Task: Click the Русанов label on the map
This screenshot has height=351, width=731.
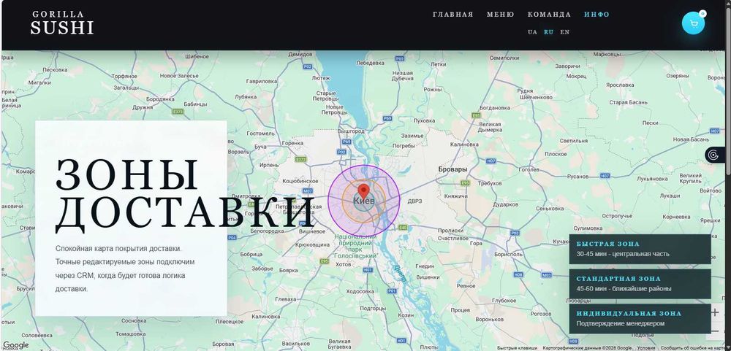Action: [577, 177]
